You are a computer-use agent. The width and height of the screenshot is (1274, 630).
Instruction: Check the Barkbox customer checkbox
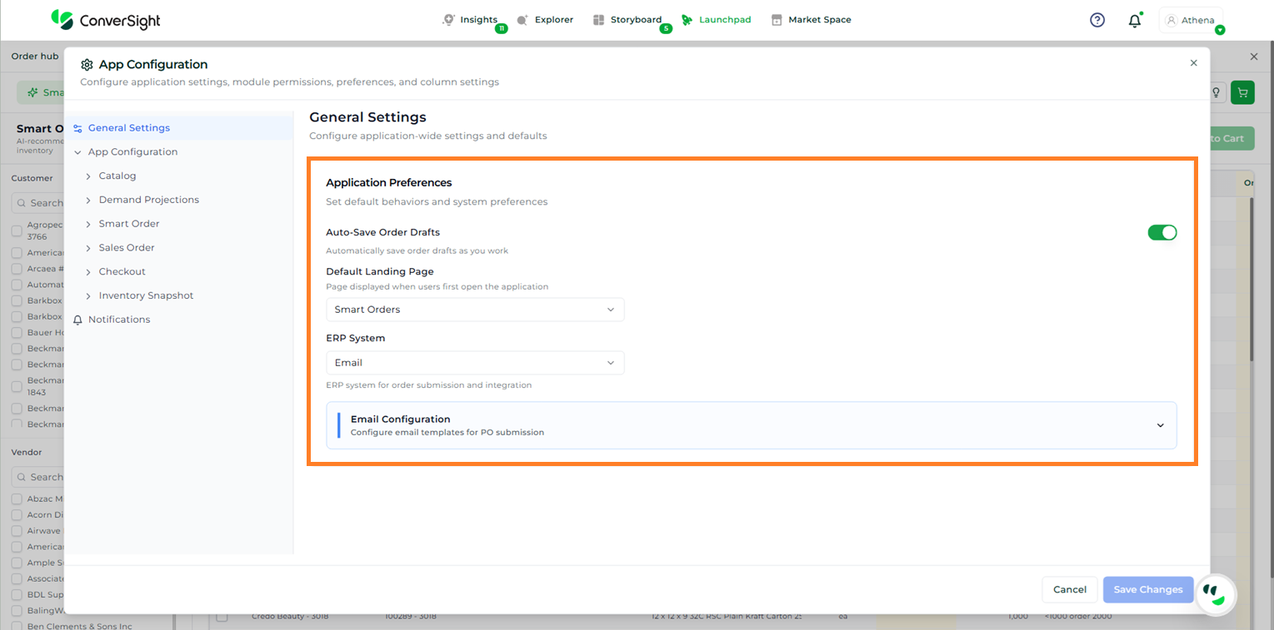pos(17,301)
